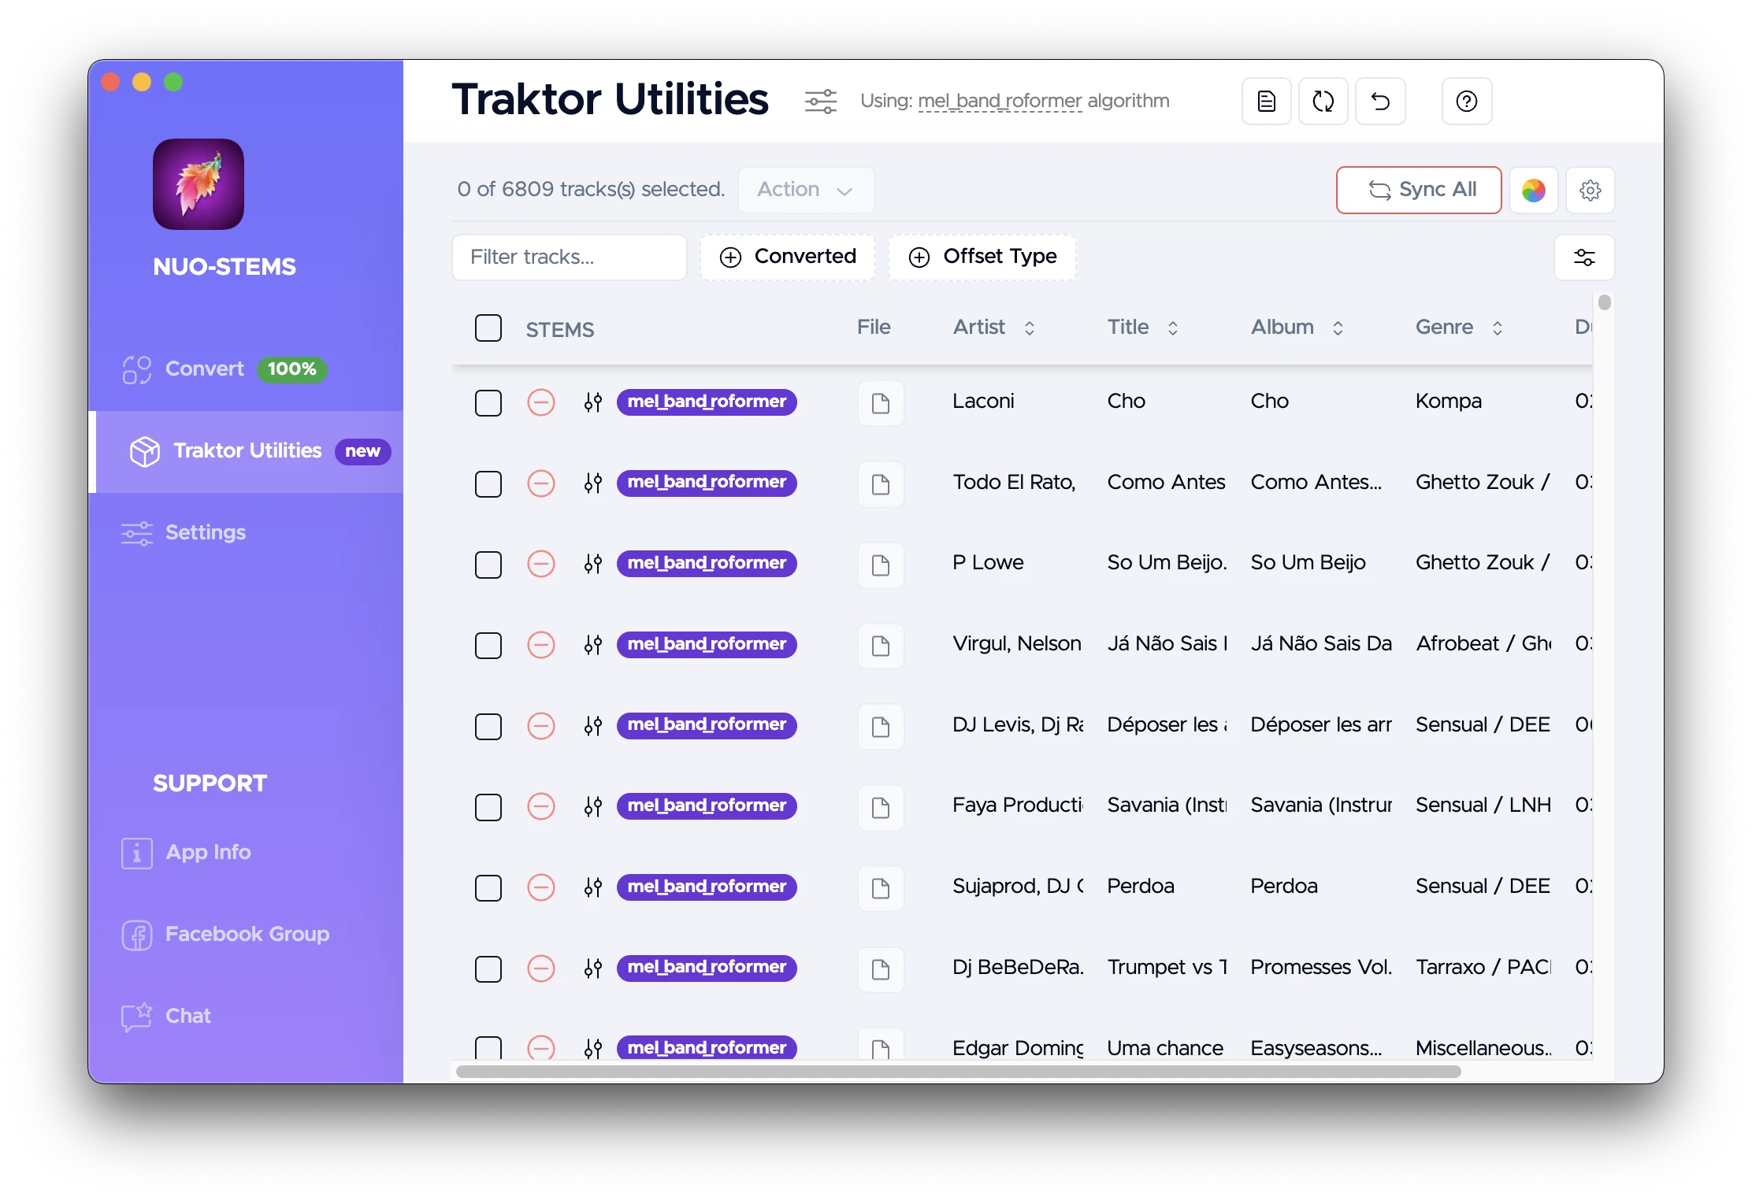The width and height of the screenshot is (1752, 1200).
Task: Remove stems for the Faya Production track
Action: (540, 806)
